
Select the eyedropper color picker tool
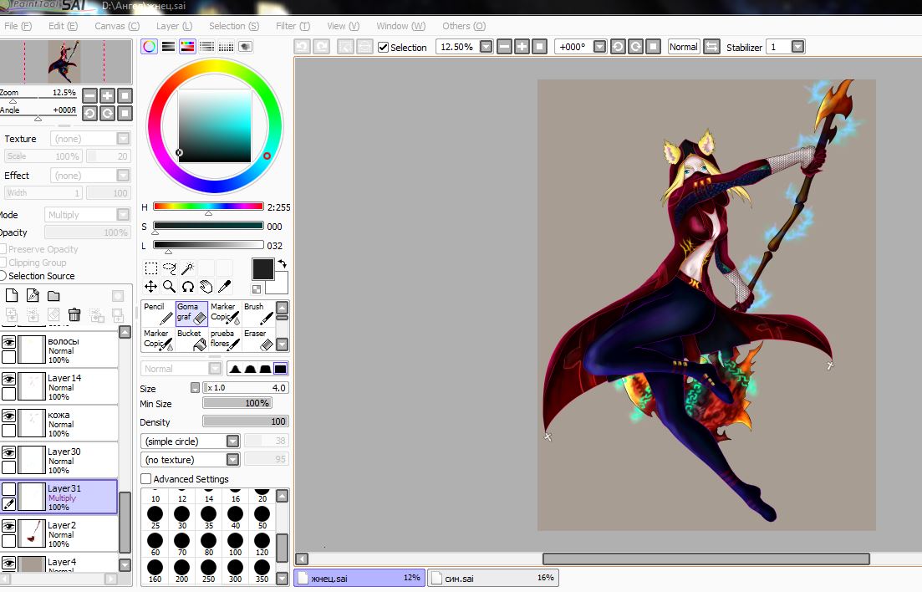[224, 287]
